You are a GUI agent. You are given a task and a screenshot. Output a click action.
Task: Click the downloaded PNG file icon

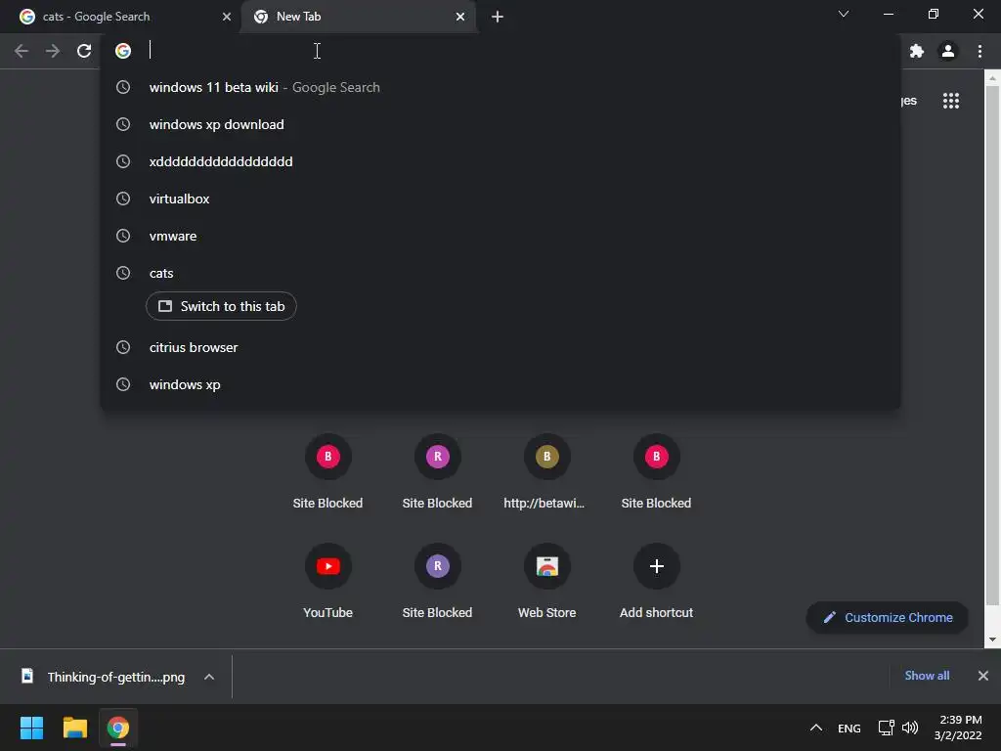point(27,676)
